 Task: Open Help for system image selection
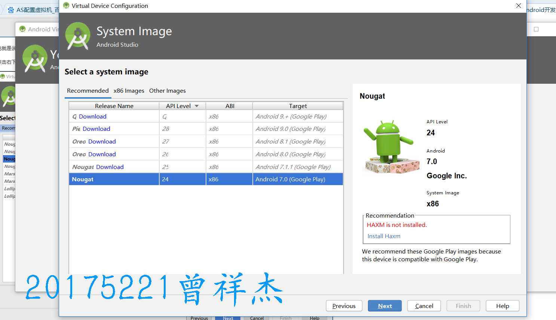pos(503,306)
